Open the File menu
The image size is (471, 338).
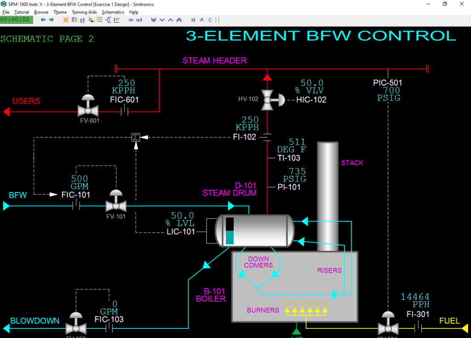(6, 12)
